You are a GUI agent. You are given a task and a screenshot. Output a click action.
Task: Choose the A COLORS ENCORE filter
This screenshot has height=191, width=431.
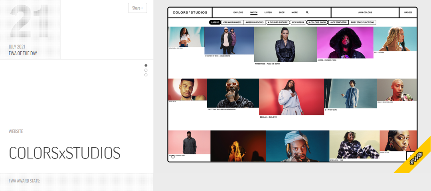tap(277, 22)
